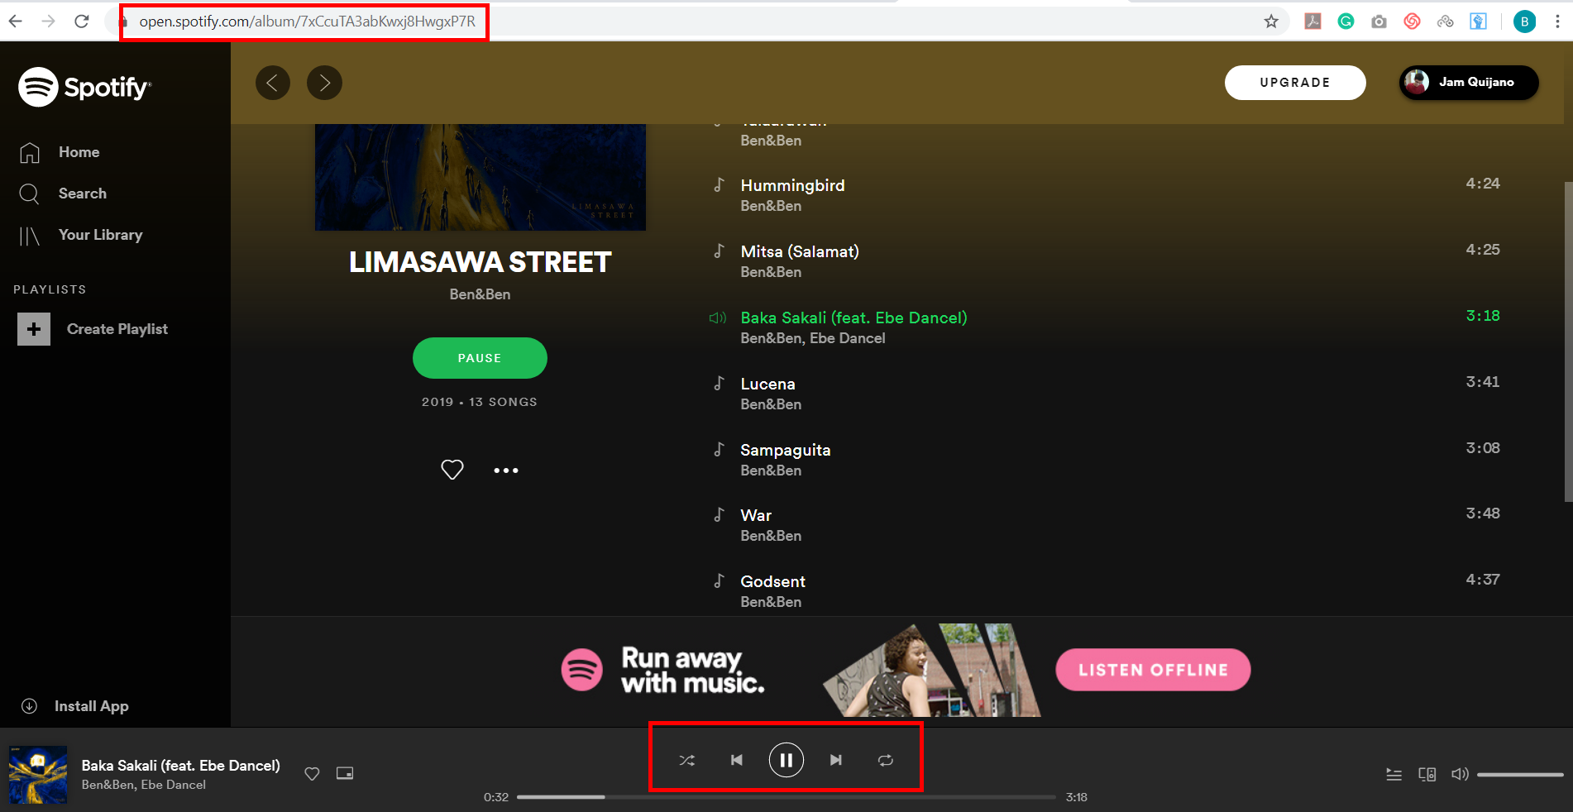Screen dimensions: 1573x812
Task: Like the currently playing Baka Sakali track
Action: (312, 774)
